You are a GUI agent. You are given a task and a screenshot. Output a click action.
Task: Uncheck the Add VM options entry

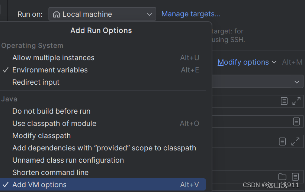(39, 185)
